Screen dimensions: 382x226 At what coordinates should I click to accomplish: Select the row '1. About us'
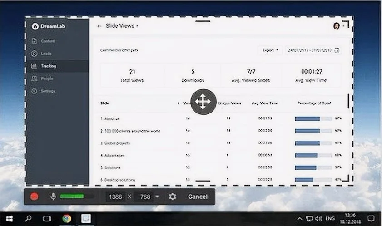tap(220, 118)
